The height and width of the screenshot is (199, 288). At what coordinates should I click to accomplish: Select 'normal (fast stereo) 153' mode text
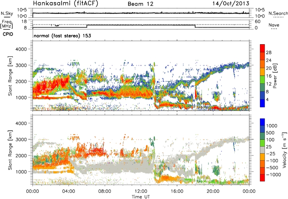click(x=62, y=36)
